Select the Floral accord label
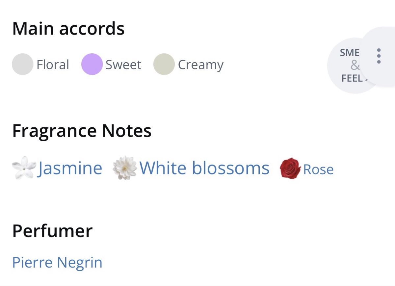 [53, 65]
